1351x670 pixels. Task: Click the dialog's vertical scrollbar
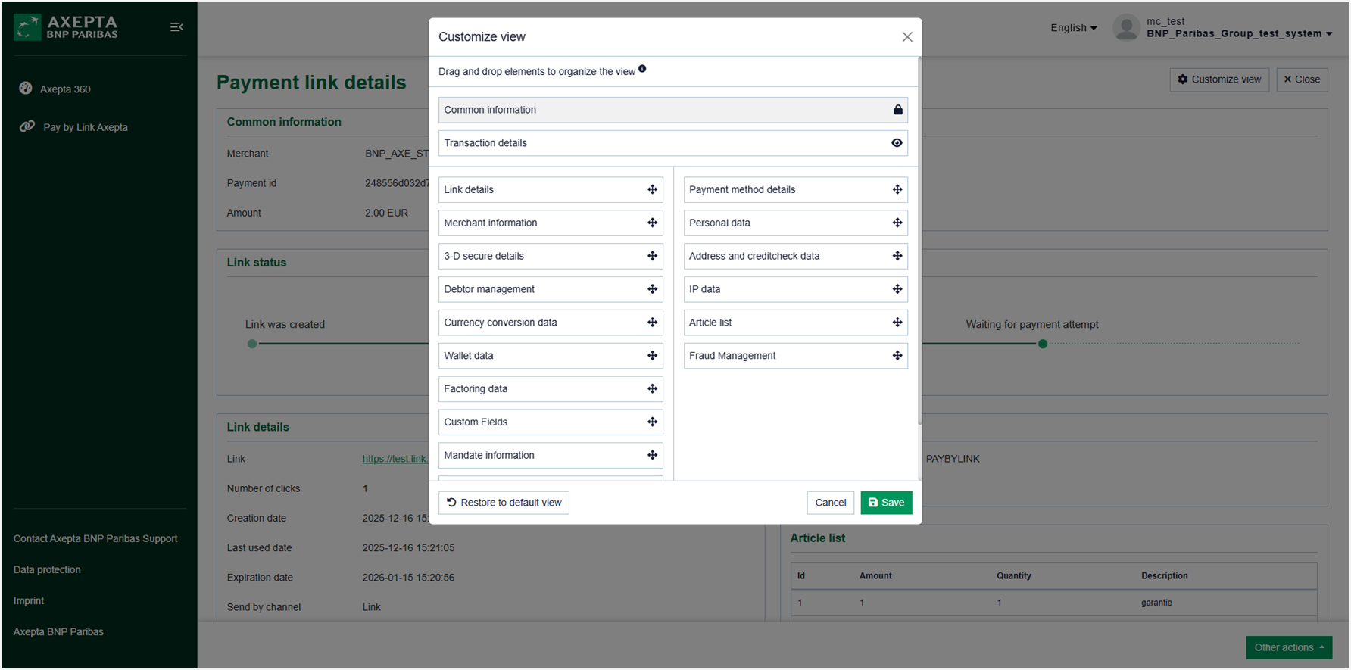point(919,242)
